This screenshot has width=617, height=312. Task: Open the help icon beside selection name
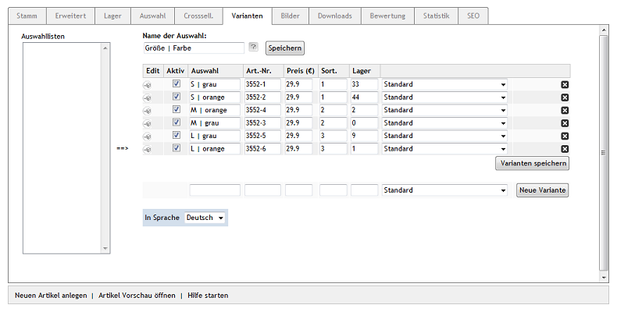[253, 48]
